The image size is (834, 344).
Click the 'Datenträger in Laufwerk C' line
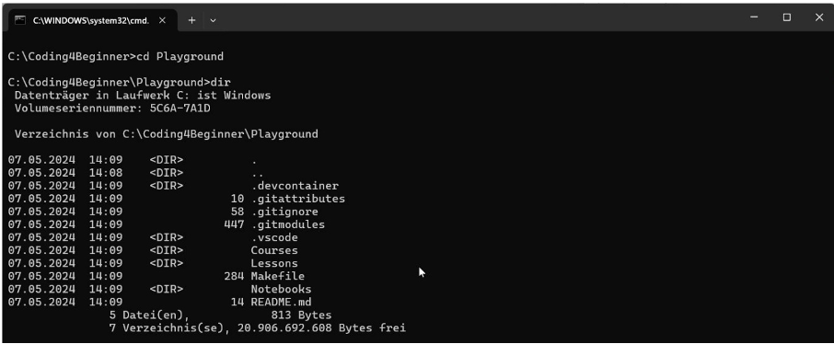(143, 96)
